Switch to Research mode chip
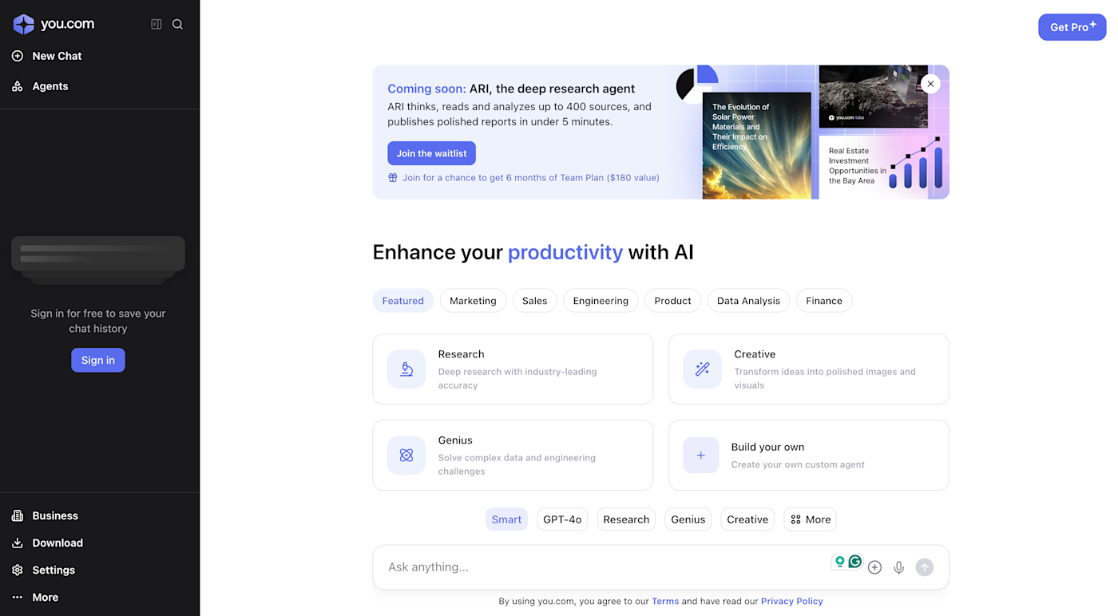The image size is (1118, 616). click(x=626, y=519)
